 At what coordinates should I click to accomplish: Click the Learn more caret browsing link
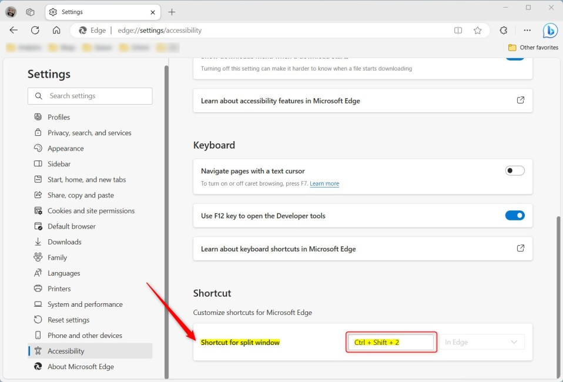(324, 184)
